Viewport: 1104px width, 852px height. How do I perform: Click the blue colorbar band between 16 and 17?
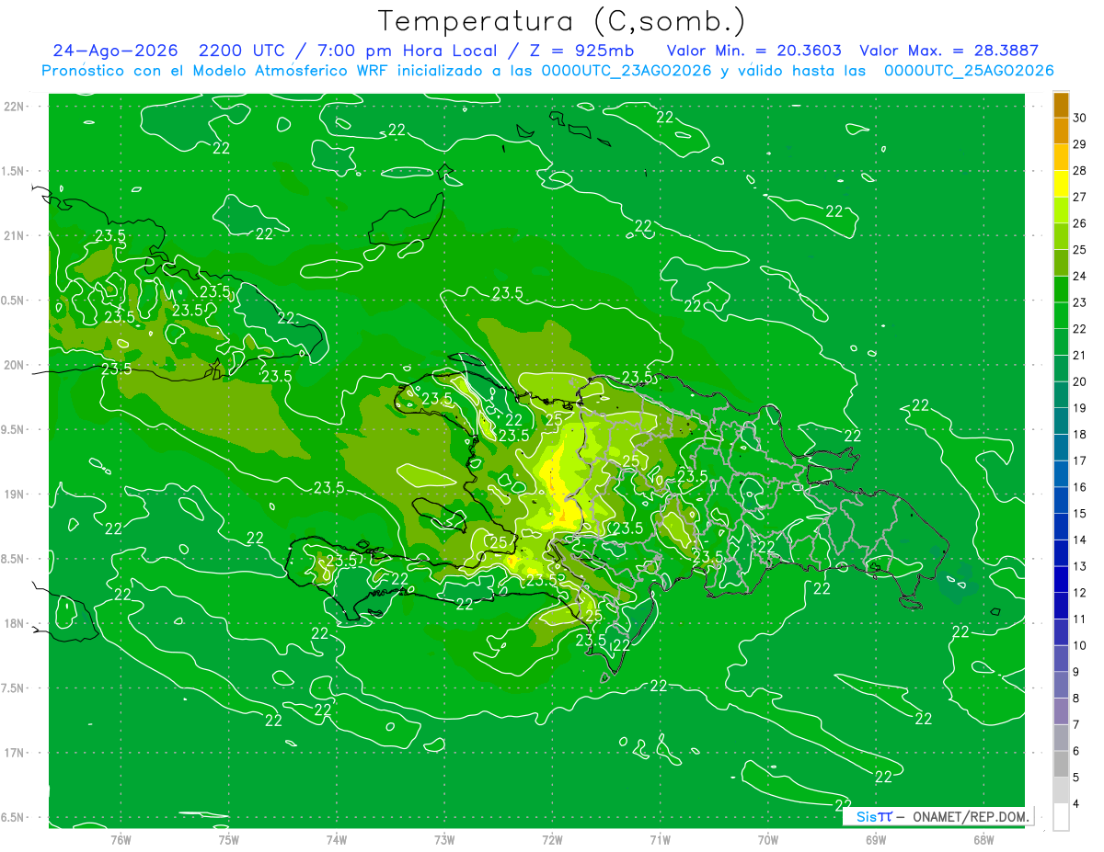point(1061,474)
